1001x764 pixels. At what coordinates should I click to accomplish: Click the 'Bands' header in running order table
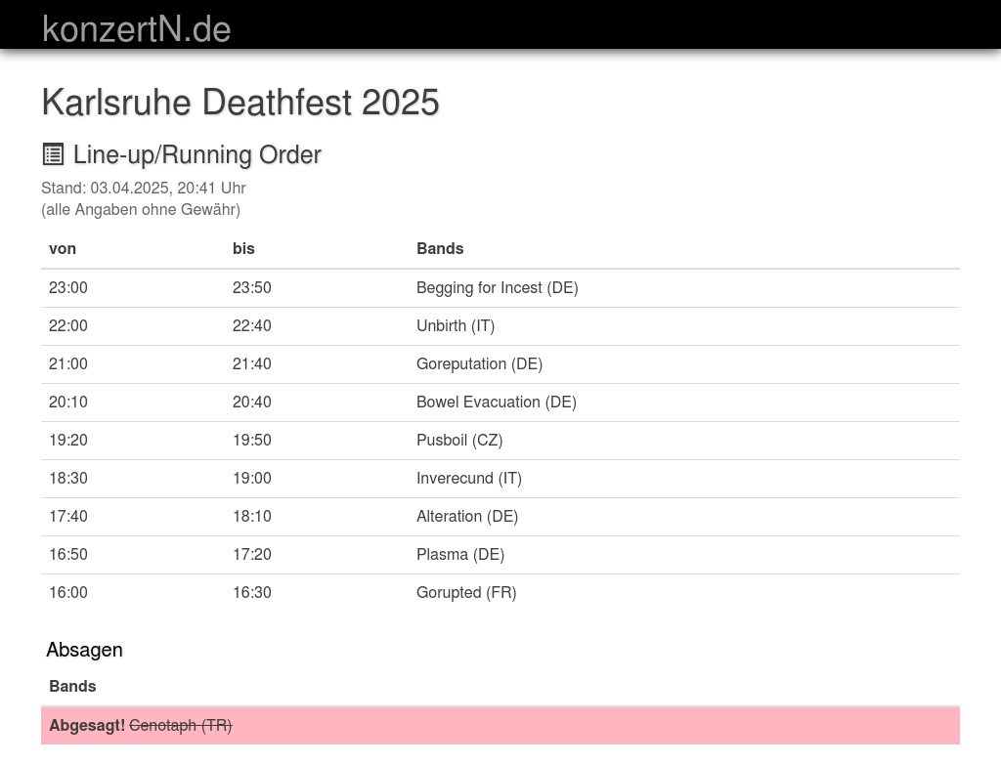440,248
